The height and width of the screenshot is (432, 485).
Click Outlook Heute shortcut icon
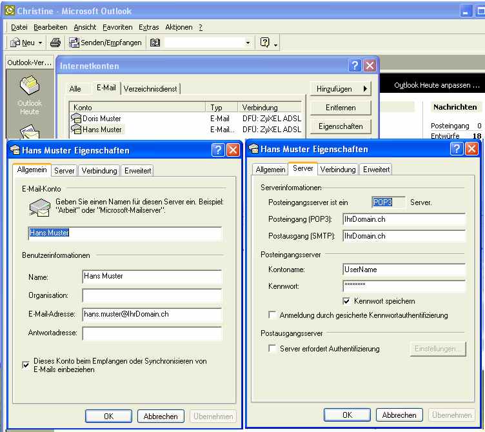coord(30,86)
